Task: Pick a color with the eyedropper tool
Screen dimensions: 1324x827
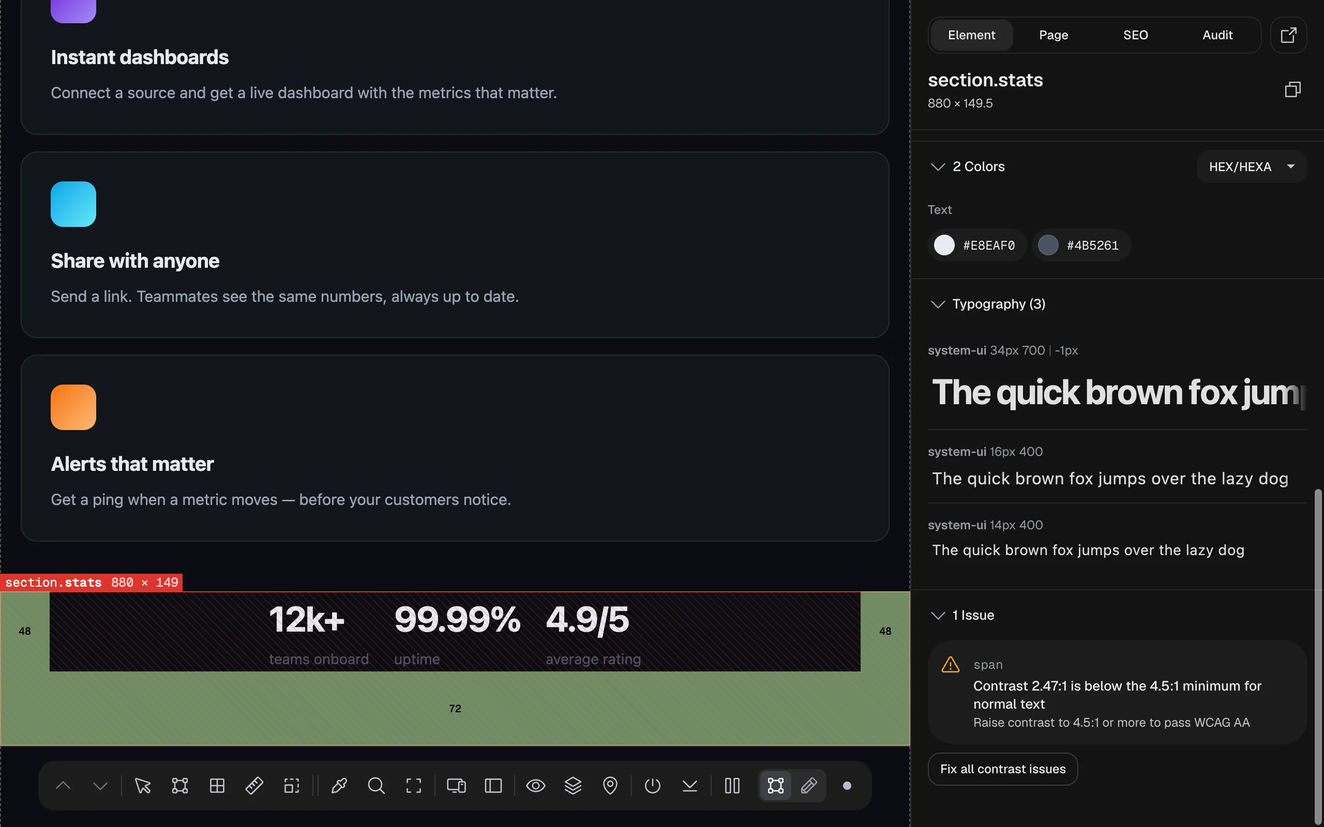Action: click(x=339, y=786)
